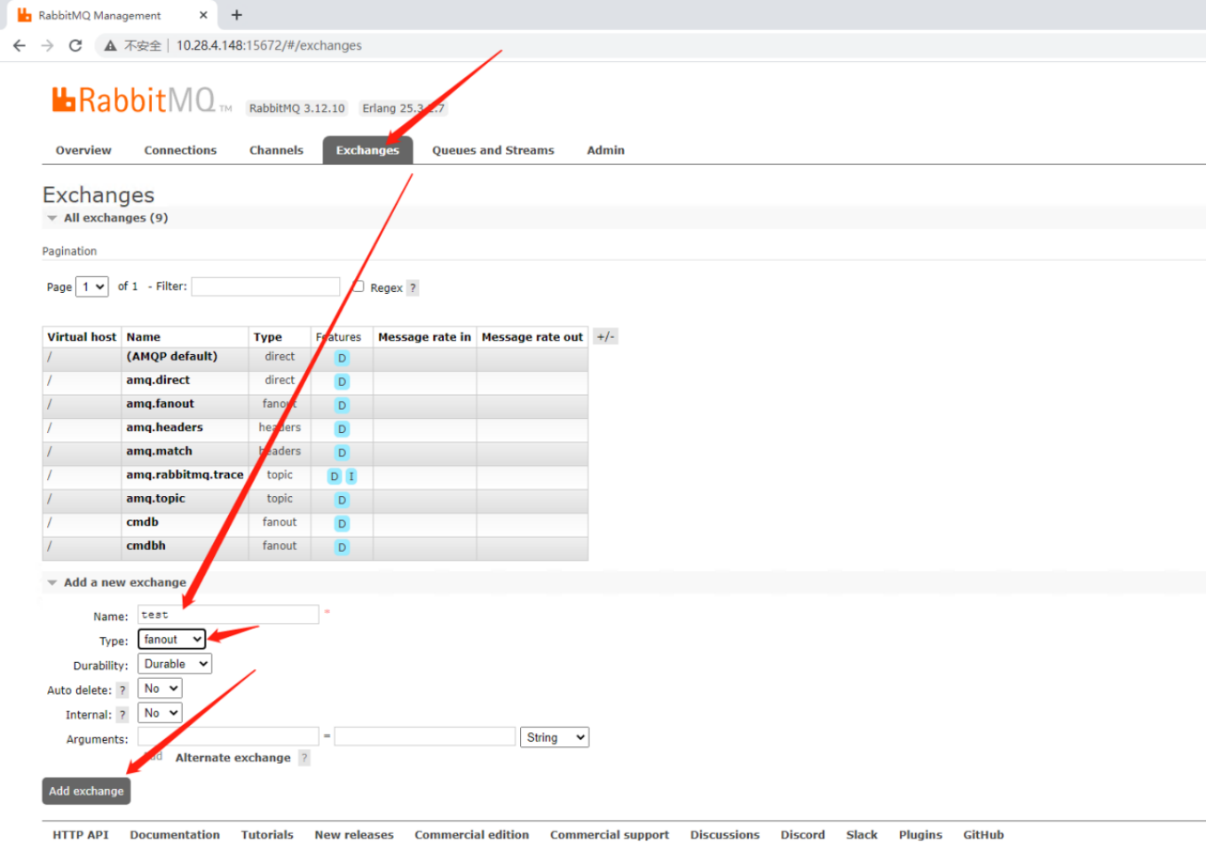Open the cmdbh exchange

point(146,547)
